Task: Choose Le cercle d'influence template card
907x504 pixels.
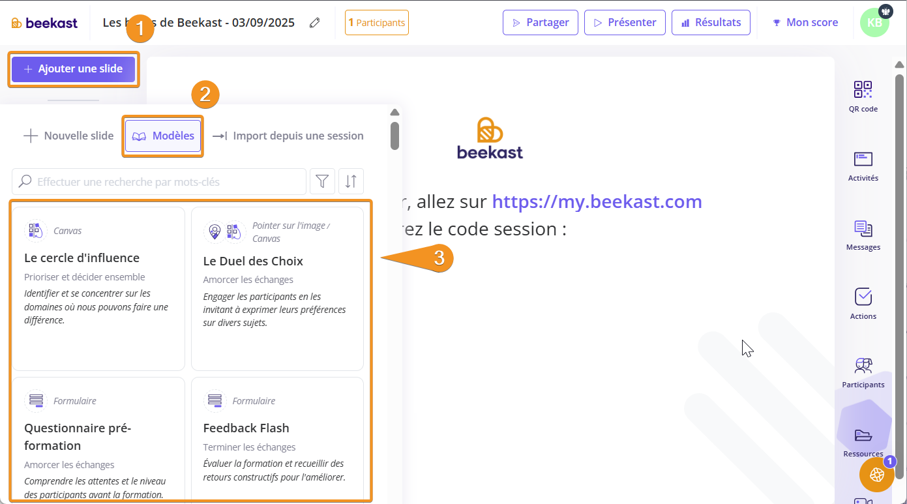Action: 98,289
